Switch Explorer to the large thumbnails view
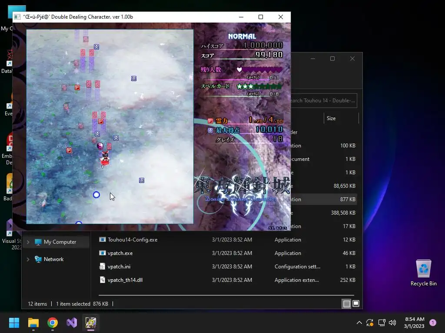The image size is (445, 333). point(355,304)
